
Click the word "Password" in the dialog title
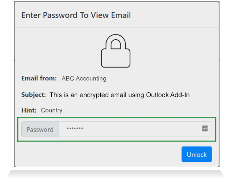60,15
